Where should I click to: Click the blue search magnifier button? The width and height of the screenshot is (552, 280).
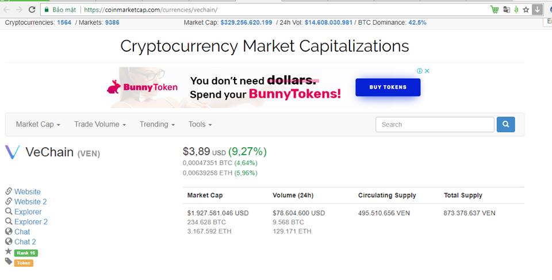pyautogui.click(x=505, y=124)
